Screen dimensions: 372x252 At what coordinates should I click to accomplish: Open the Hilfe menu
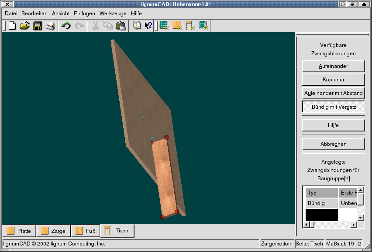coord(136,13)
